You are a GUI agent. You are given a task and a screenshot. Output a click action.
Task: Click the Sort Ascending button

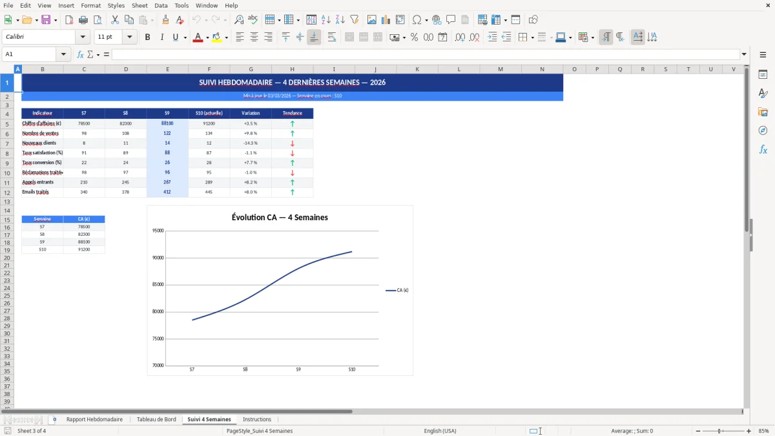coord(325,19)
